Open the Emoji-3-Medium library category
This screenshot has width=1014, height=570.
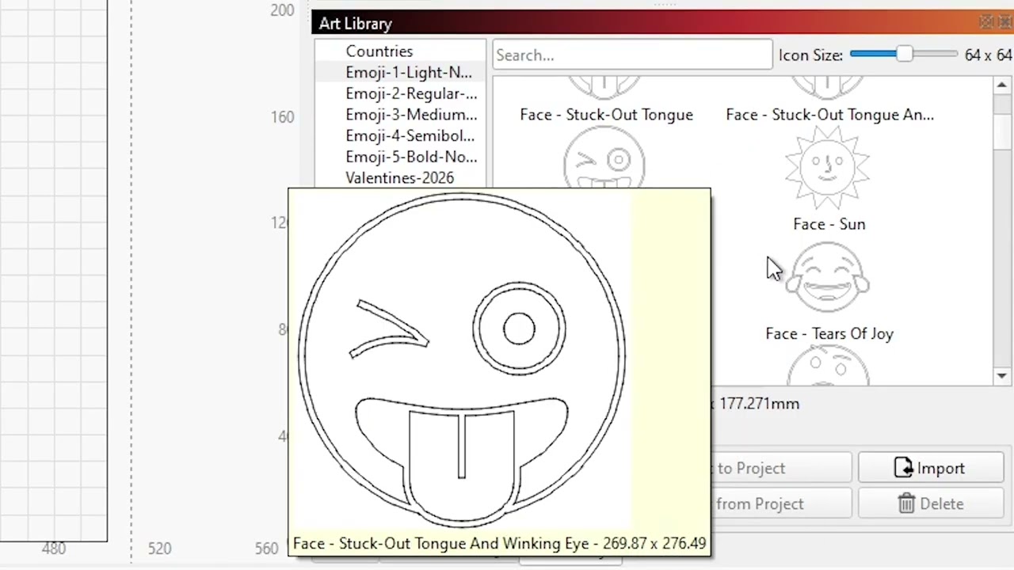click(x=411, y=115)
